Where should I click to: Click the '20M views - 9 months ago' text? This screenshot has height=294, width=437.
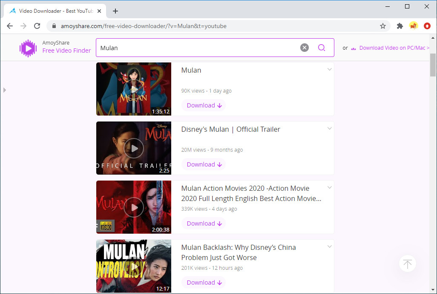(212, 150)
